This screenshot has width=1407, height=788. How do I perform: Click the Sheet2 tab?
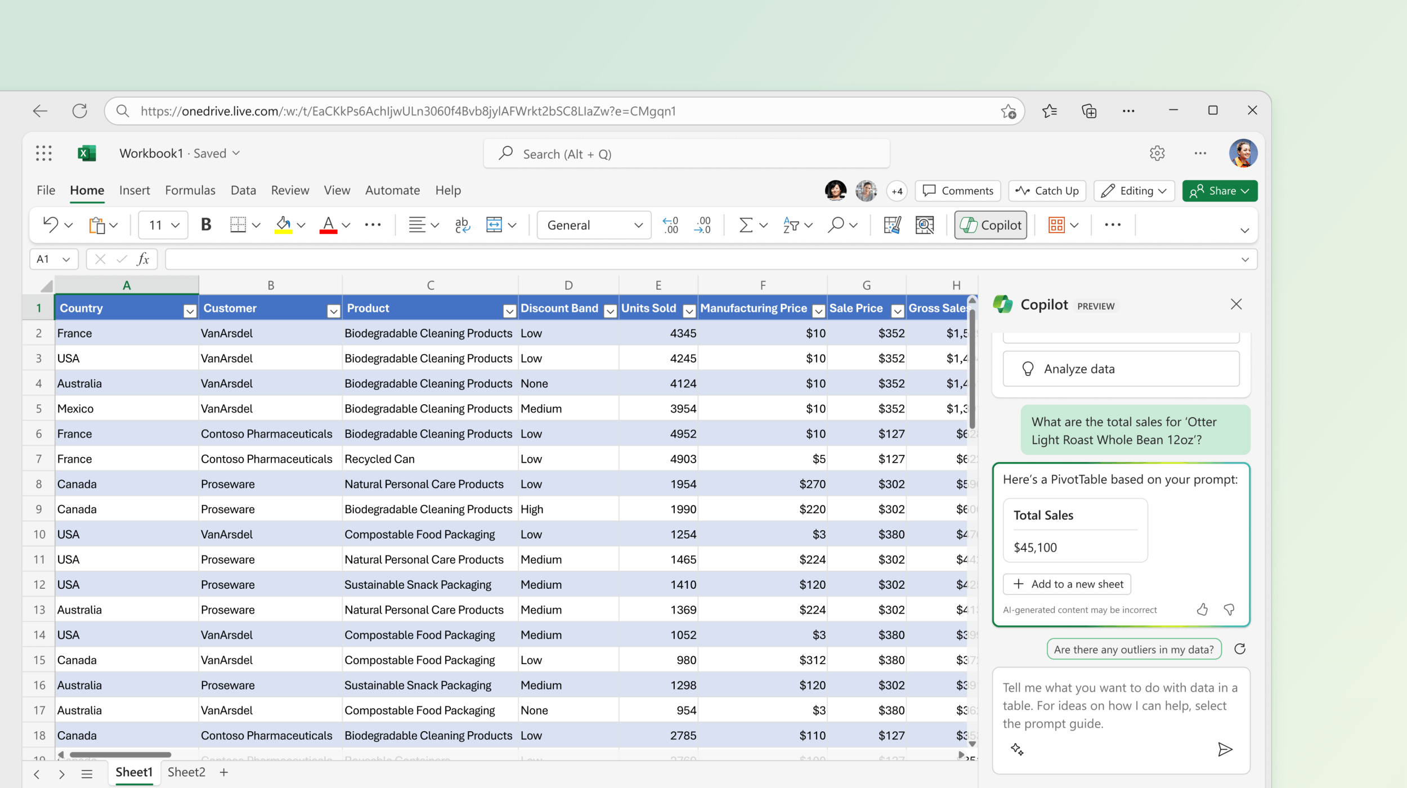[x=187, y=772]
